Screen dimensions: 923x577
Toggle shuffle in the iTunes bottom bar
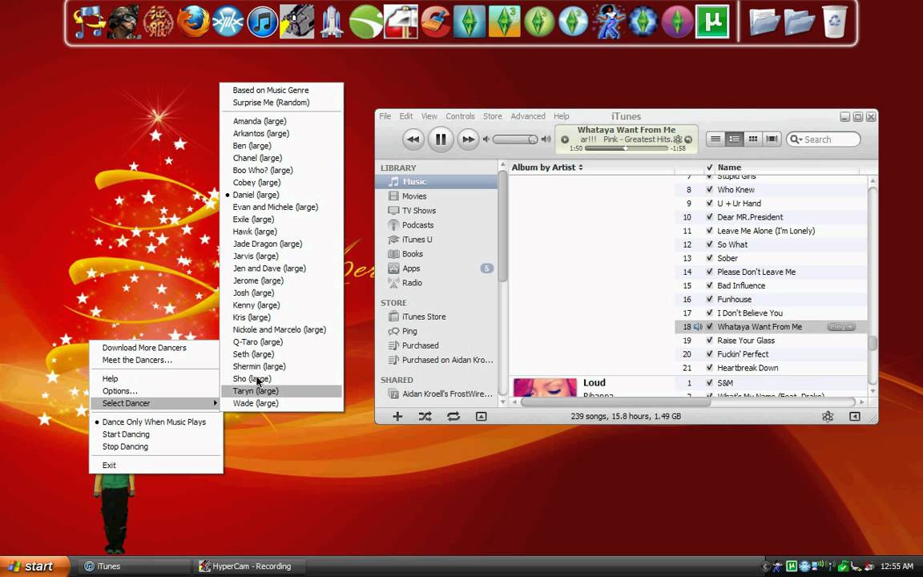point(425,416)
